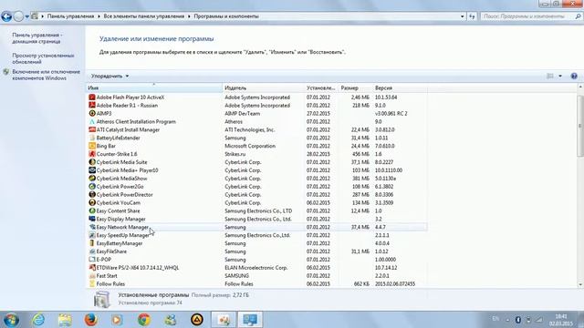Click the search Программы и компоненты field

tap(528, 16)
